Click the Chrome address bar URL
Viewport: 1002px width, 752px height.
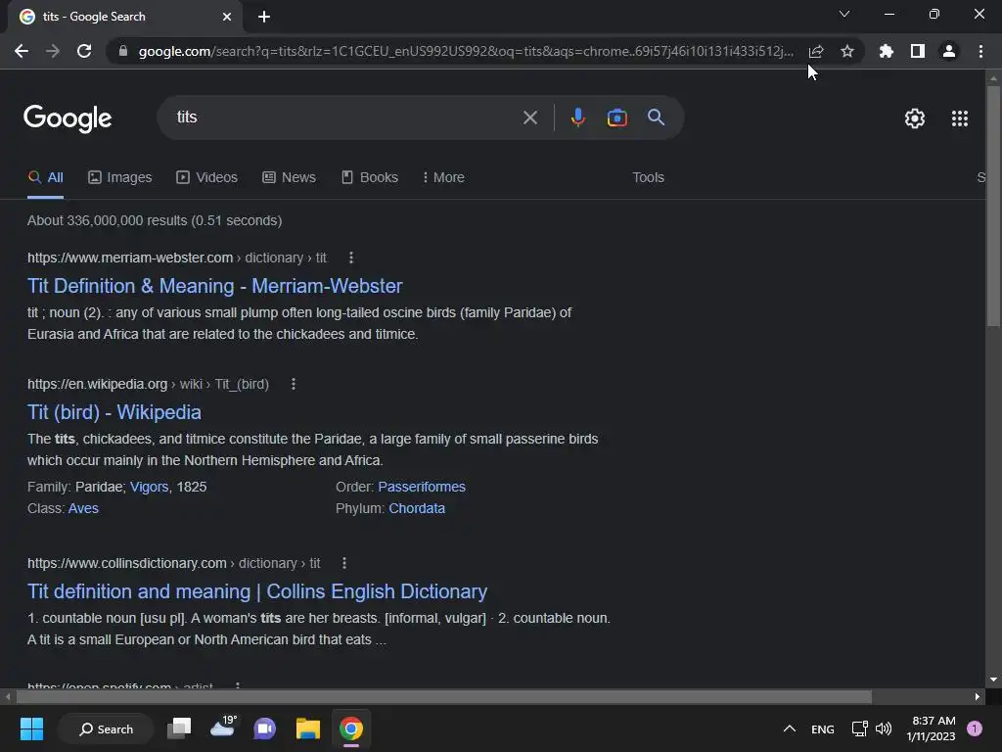coord(466,51)
